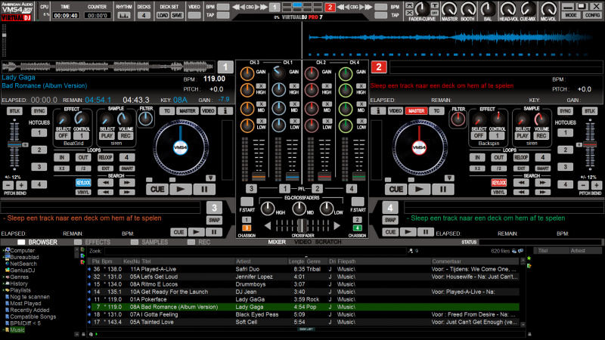This screenshot has height=340, width=605.
Task: Select the Pokerface track row
Action: [303, 299]
